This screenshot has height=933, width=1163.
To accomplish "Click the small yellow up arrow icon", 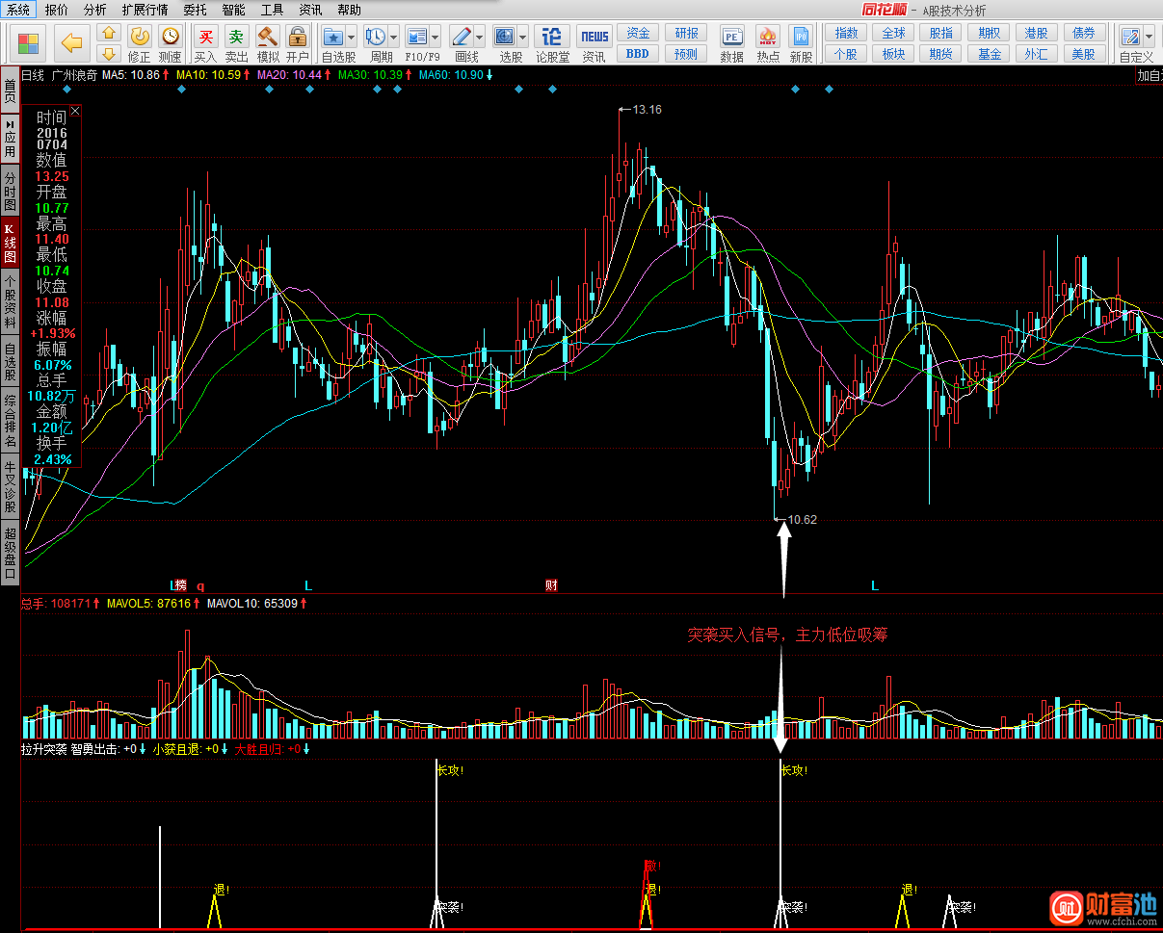I will tap(109, 34).
